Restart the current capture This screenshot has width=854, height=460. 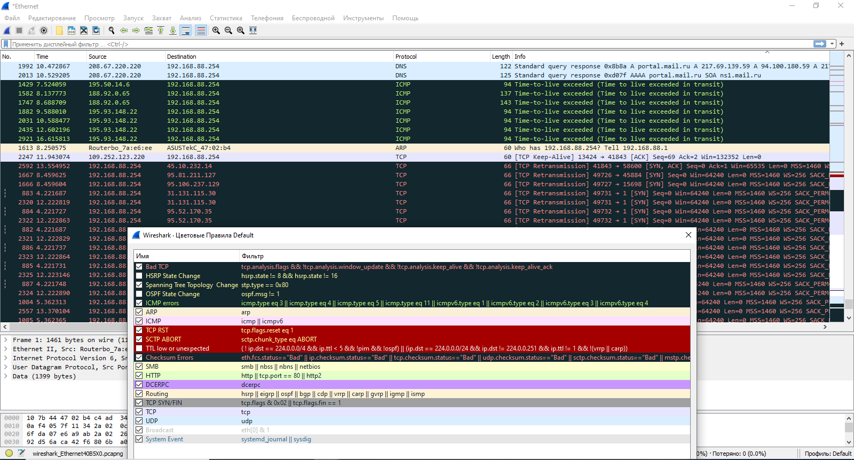31,30
